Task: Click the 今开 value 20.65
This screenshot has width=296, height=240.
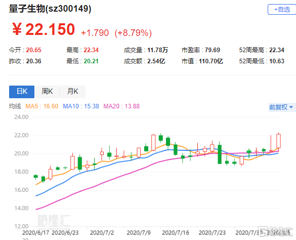Action: (x=33, y=50)
